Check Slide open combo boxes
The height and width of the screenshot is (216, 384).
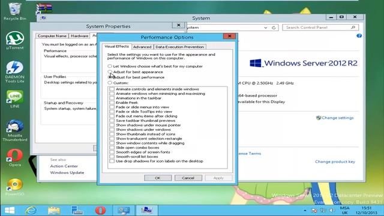[x=112, y=148]
